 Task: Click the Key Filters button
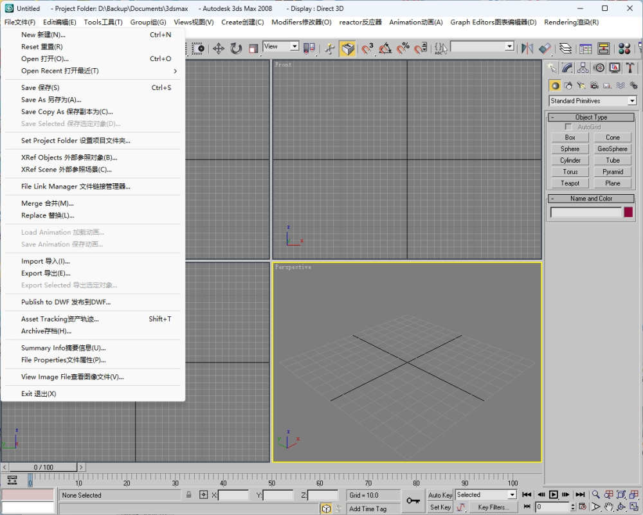(x=493, y=507)
